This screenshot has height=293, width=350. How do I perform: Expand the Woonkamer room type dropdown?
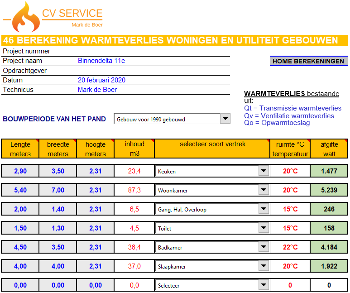[264, 190]
